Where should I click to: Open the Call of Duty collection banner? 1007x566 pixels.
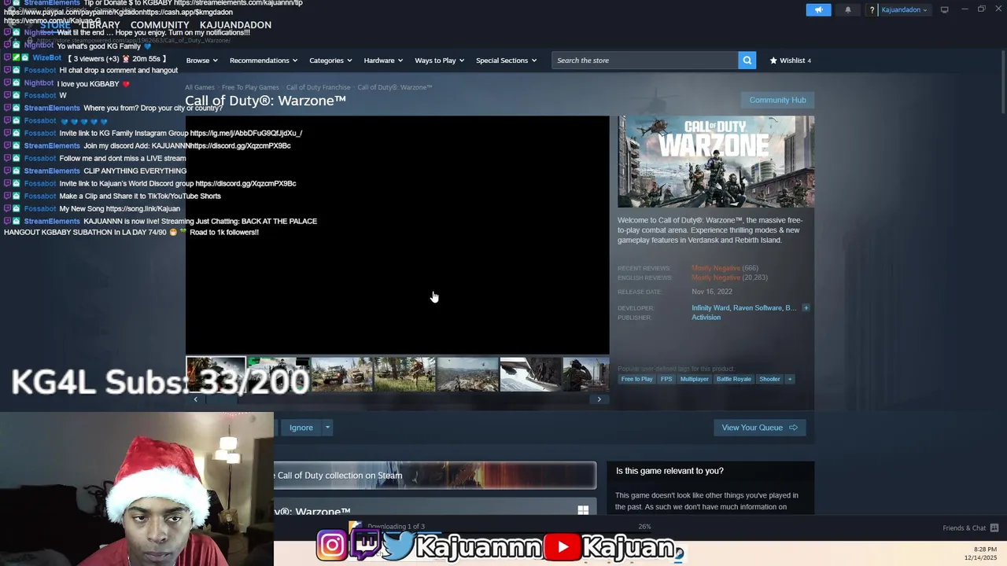pos(434,476)
